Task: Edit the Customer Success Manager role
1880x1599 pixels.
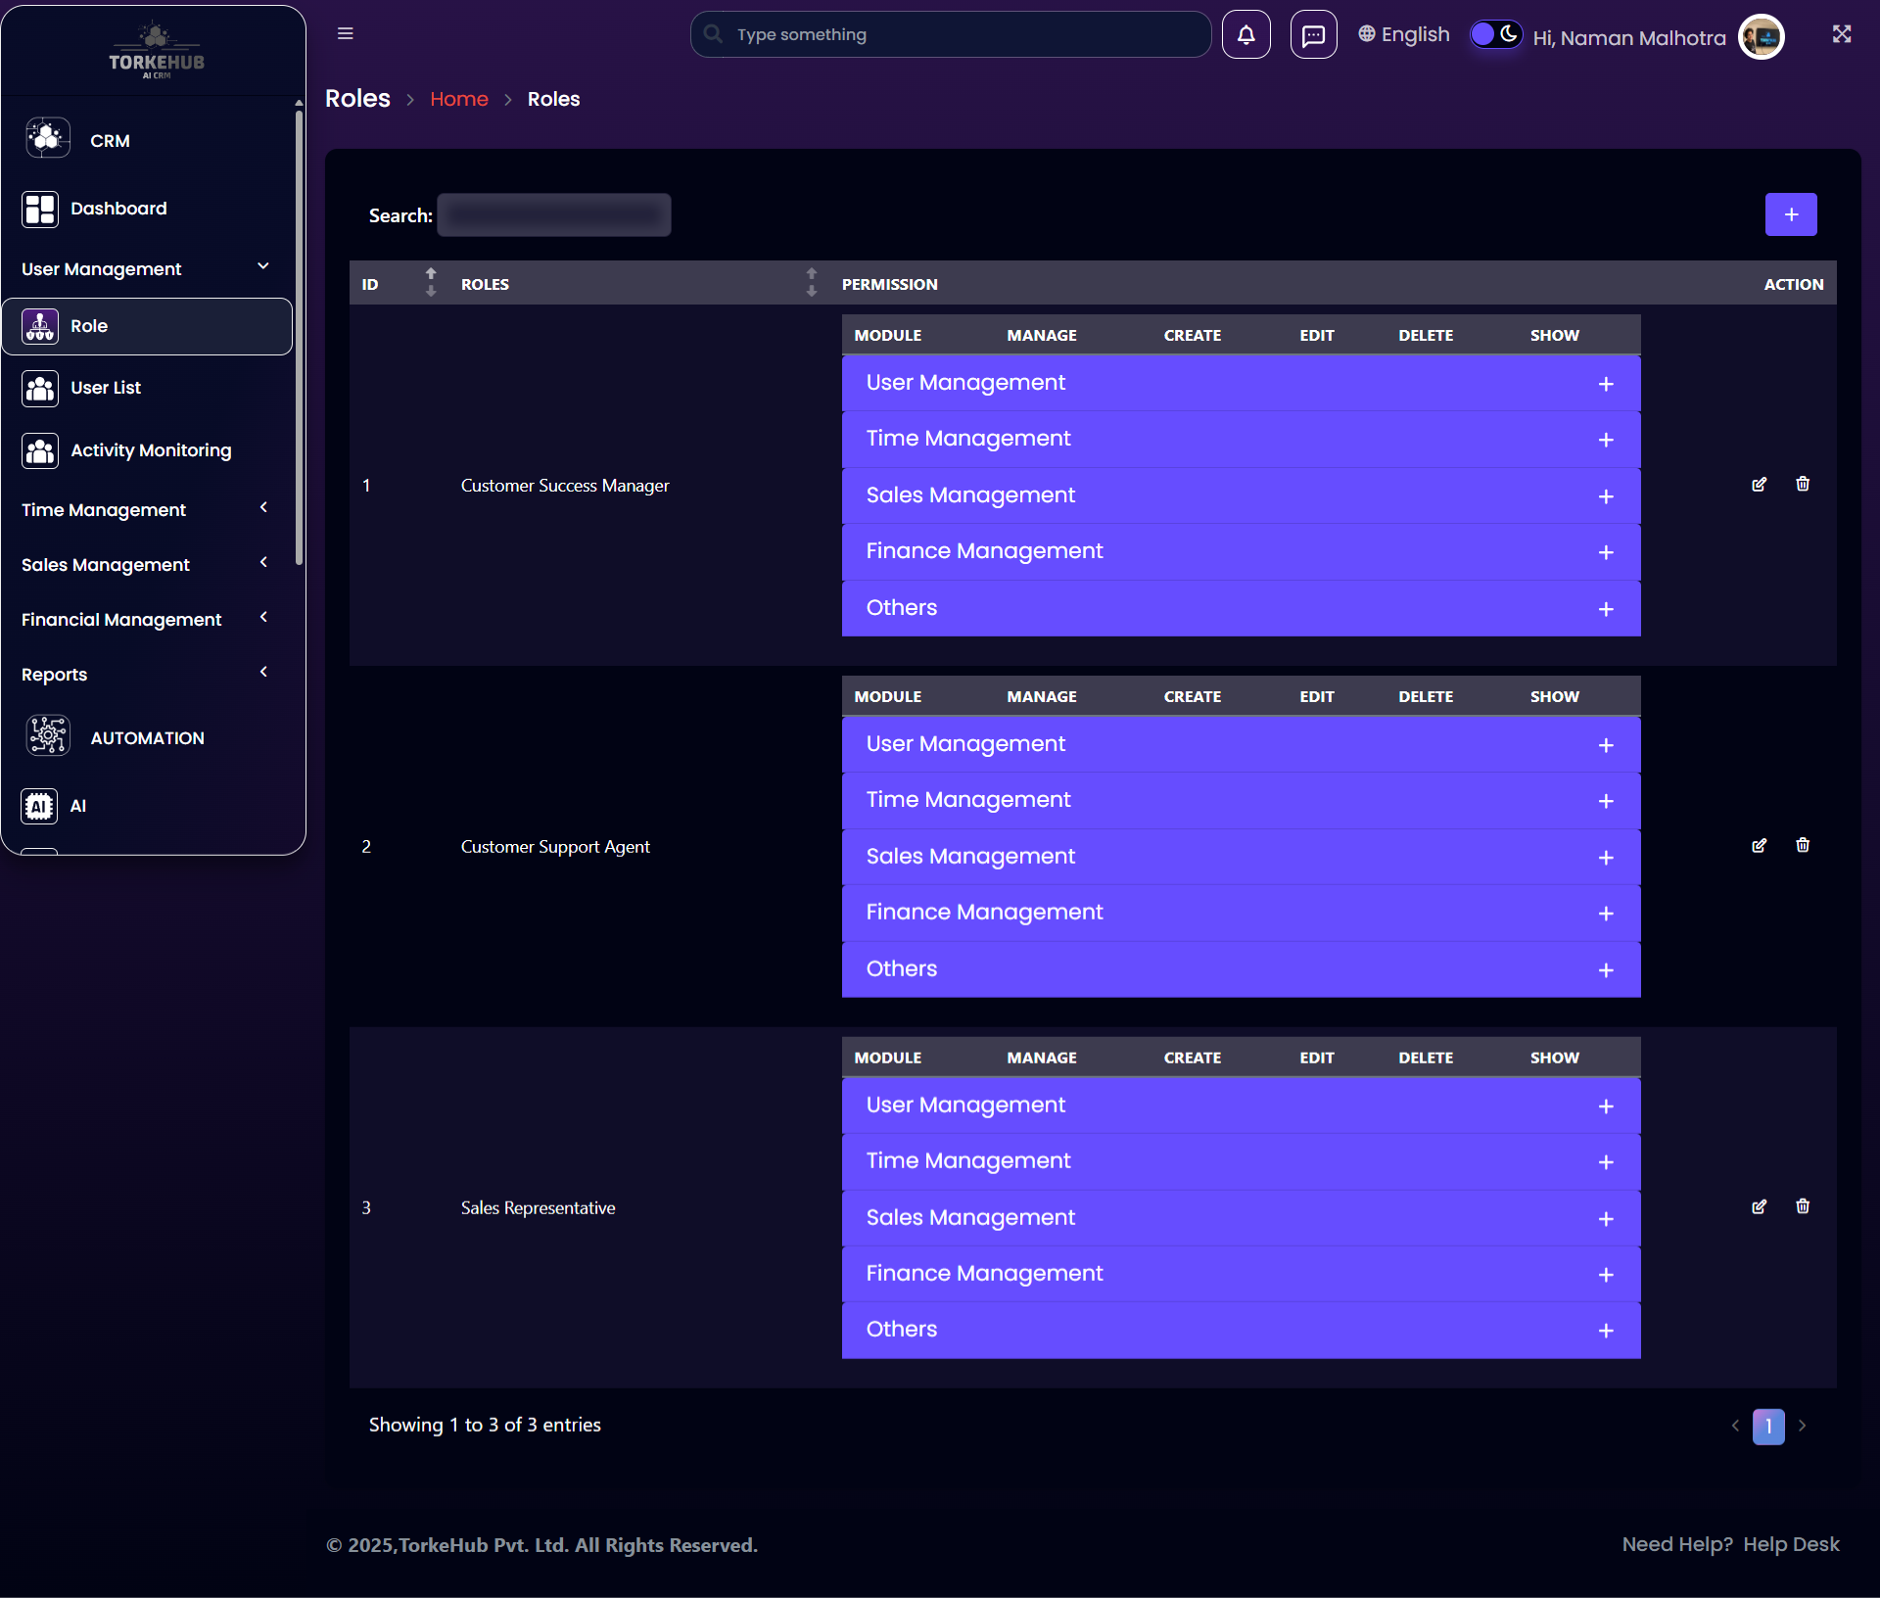Action: (1759, 485)
